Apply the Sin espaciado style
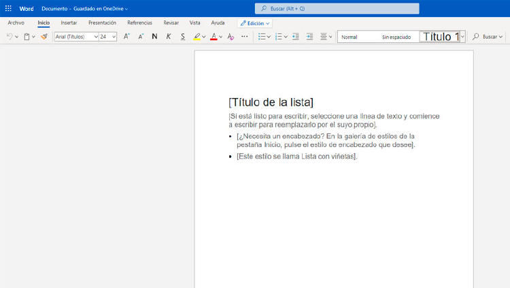This screenshot has width=510, height=288. [396, 37]
